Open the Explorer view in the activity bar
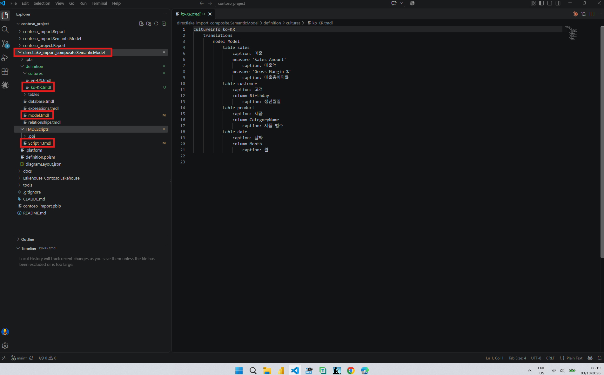The height and width of the screenshot is (375, 604). (x=5, y=15)
